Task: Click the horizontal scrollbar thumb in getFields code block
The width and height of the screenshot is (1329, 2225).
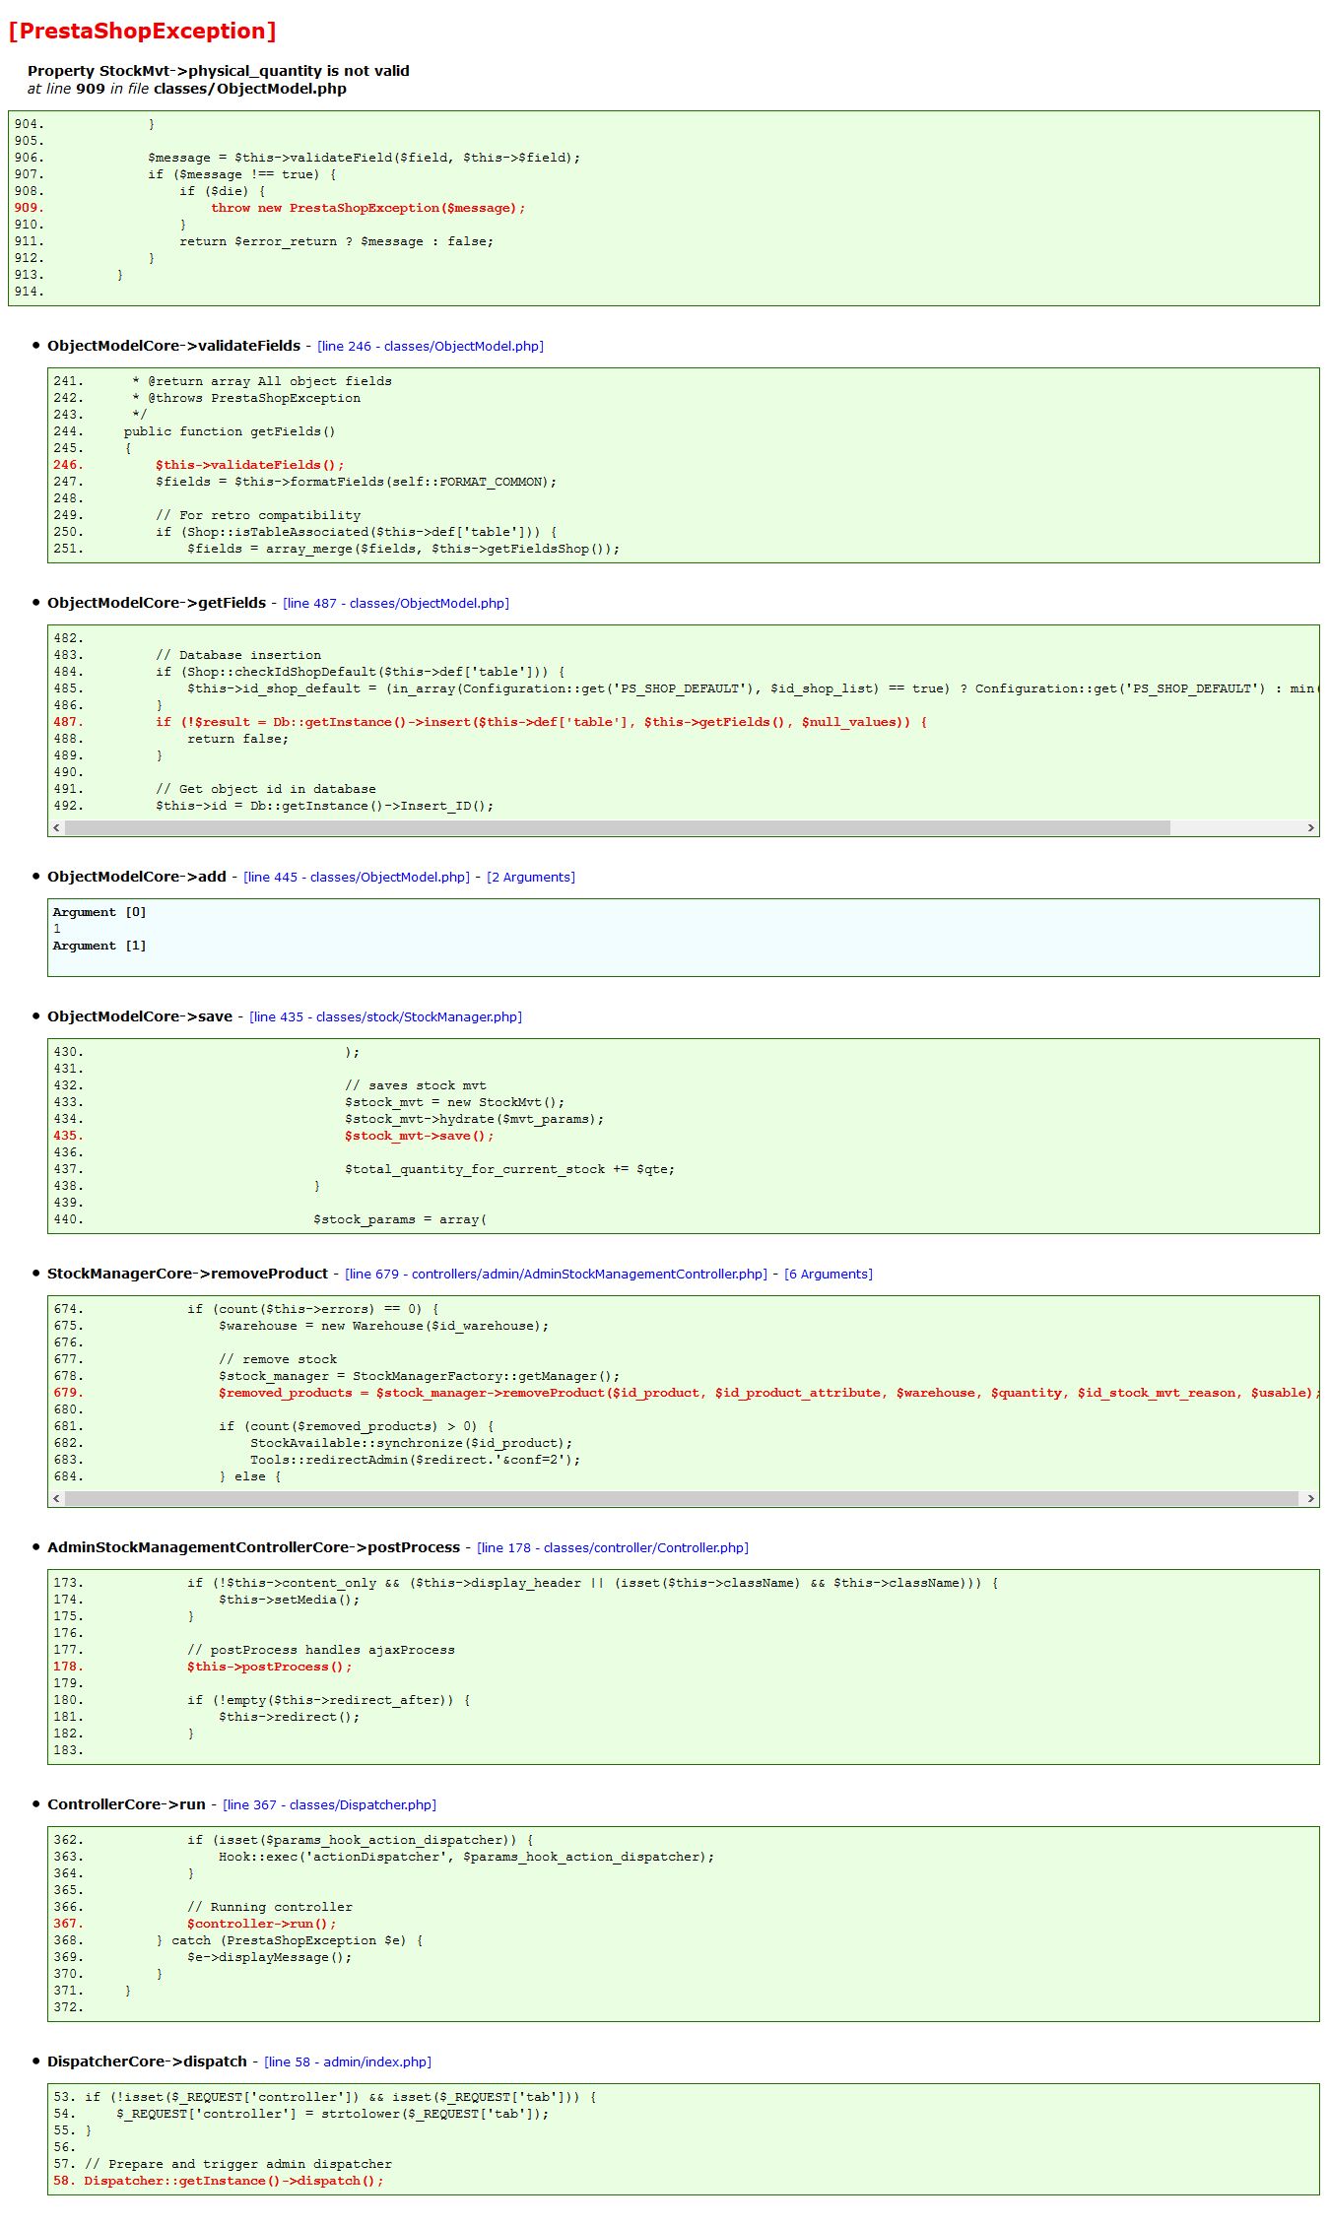Action: point(618,828)
